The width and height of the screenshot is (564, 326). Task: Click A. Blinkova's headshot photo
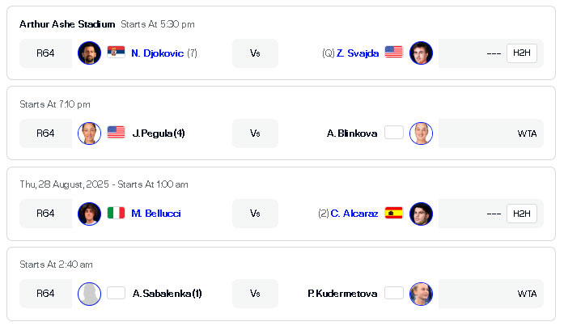[x=421, y=133]
